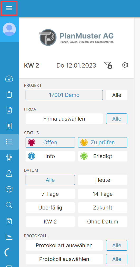This screenshot has height=267, width=140.
Task: Toggle the Erledigt status filter
Action: [103, 156]
